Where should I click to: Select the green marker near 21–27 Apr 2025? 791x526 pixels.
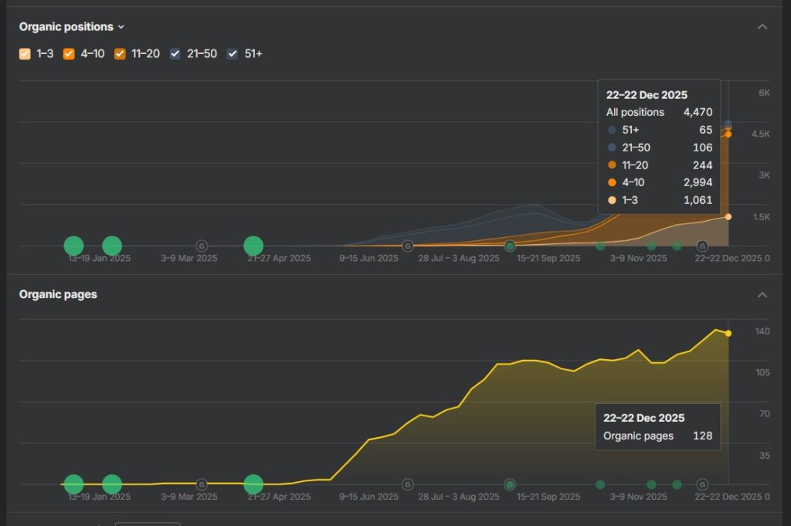[253, 246]
